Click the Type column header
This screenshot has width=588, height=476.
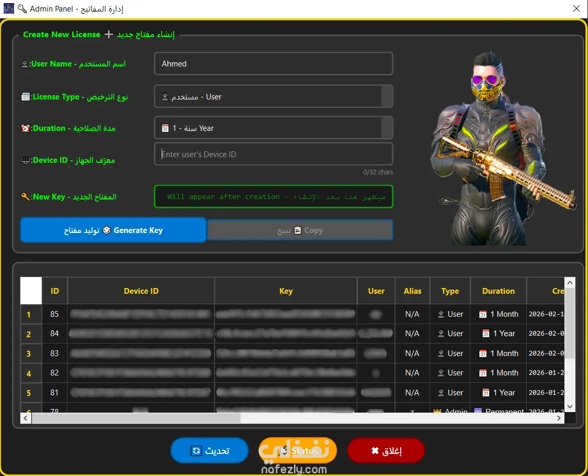(450, 291)
